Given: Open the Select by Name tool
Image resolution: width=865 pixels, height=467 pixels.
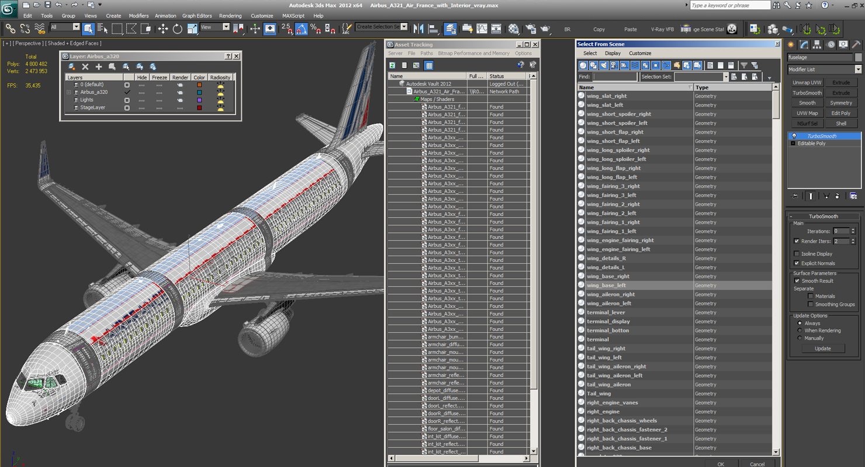Looking at the screenshot, I should tap(102, 28).
